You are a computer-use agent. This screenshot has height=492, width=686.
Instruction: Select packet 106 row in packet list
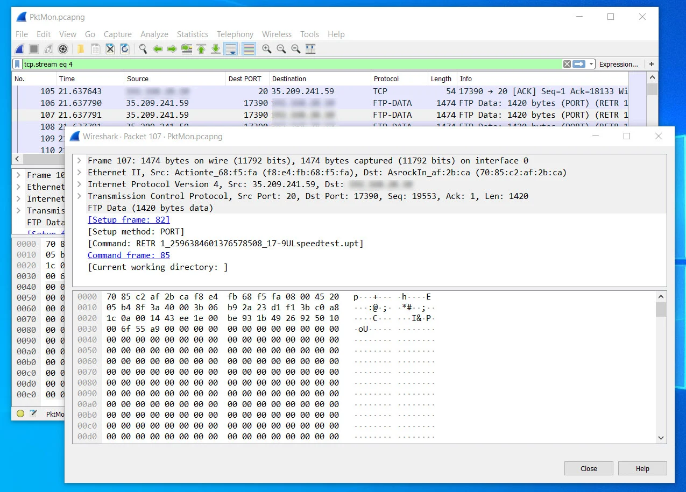pyautogui.click(x=321, y=103)
